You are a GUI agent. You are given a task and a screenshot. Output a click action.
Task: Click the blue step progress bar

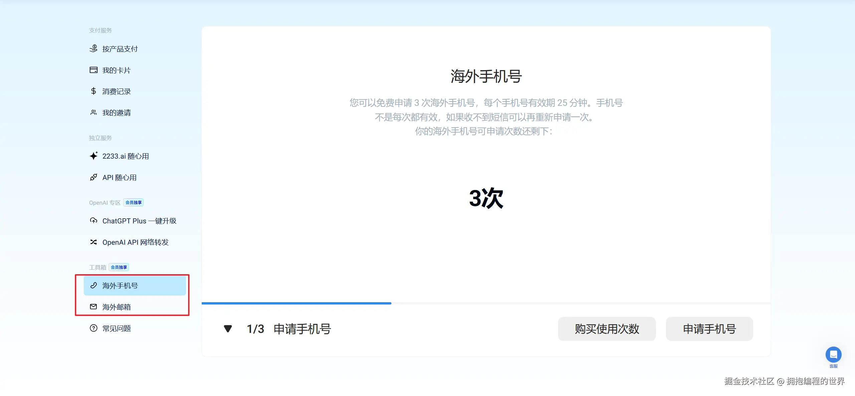point(296,303)
